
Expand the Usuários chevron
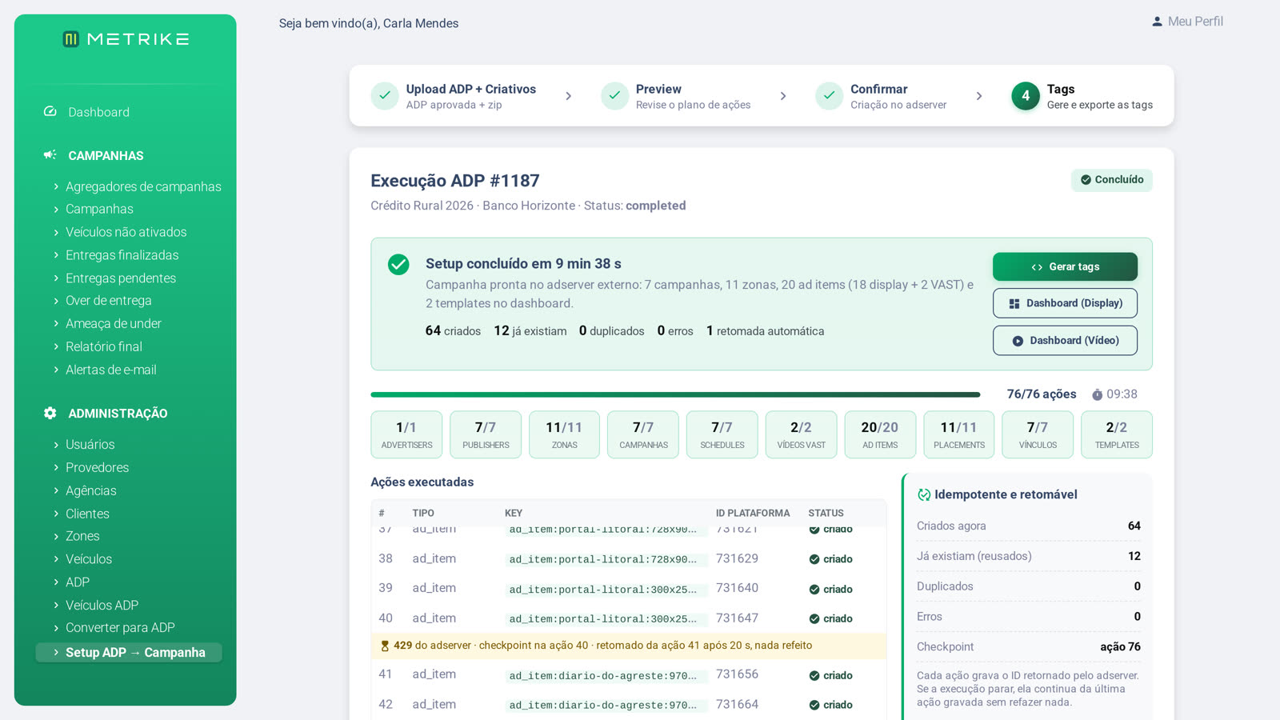(56, 444)
